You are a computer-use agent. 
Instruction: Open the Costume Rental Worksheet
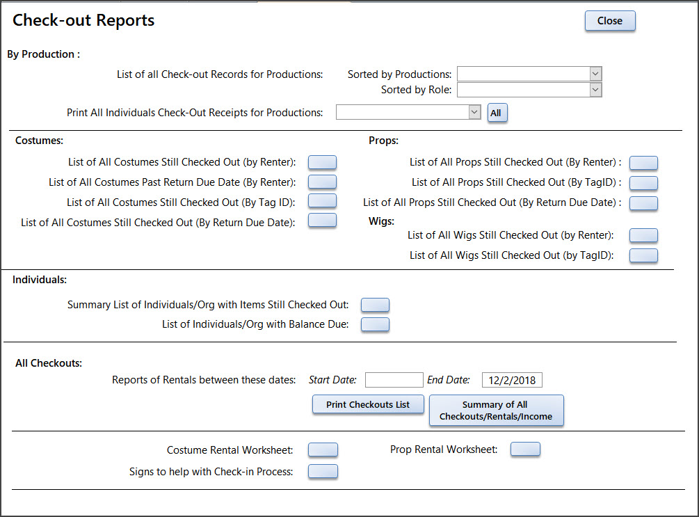click(323, 450)
